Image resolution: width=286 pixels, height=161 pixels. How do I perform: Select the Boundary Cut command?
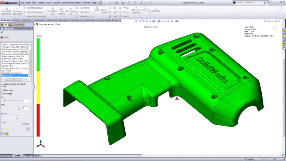pos(85,16)
